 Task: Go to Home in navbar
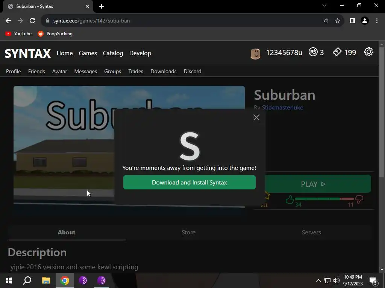tap(65, 53)
